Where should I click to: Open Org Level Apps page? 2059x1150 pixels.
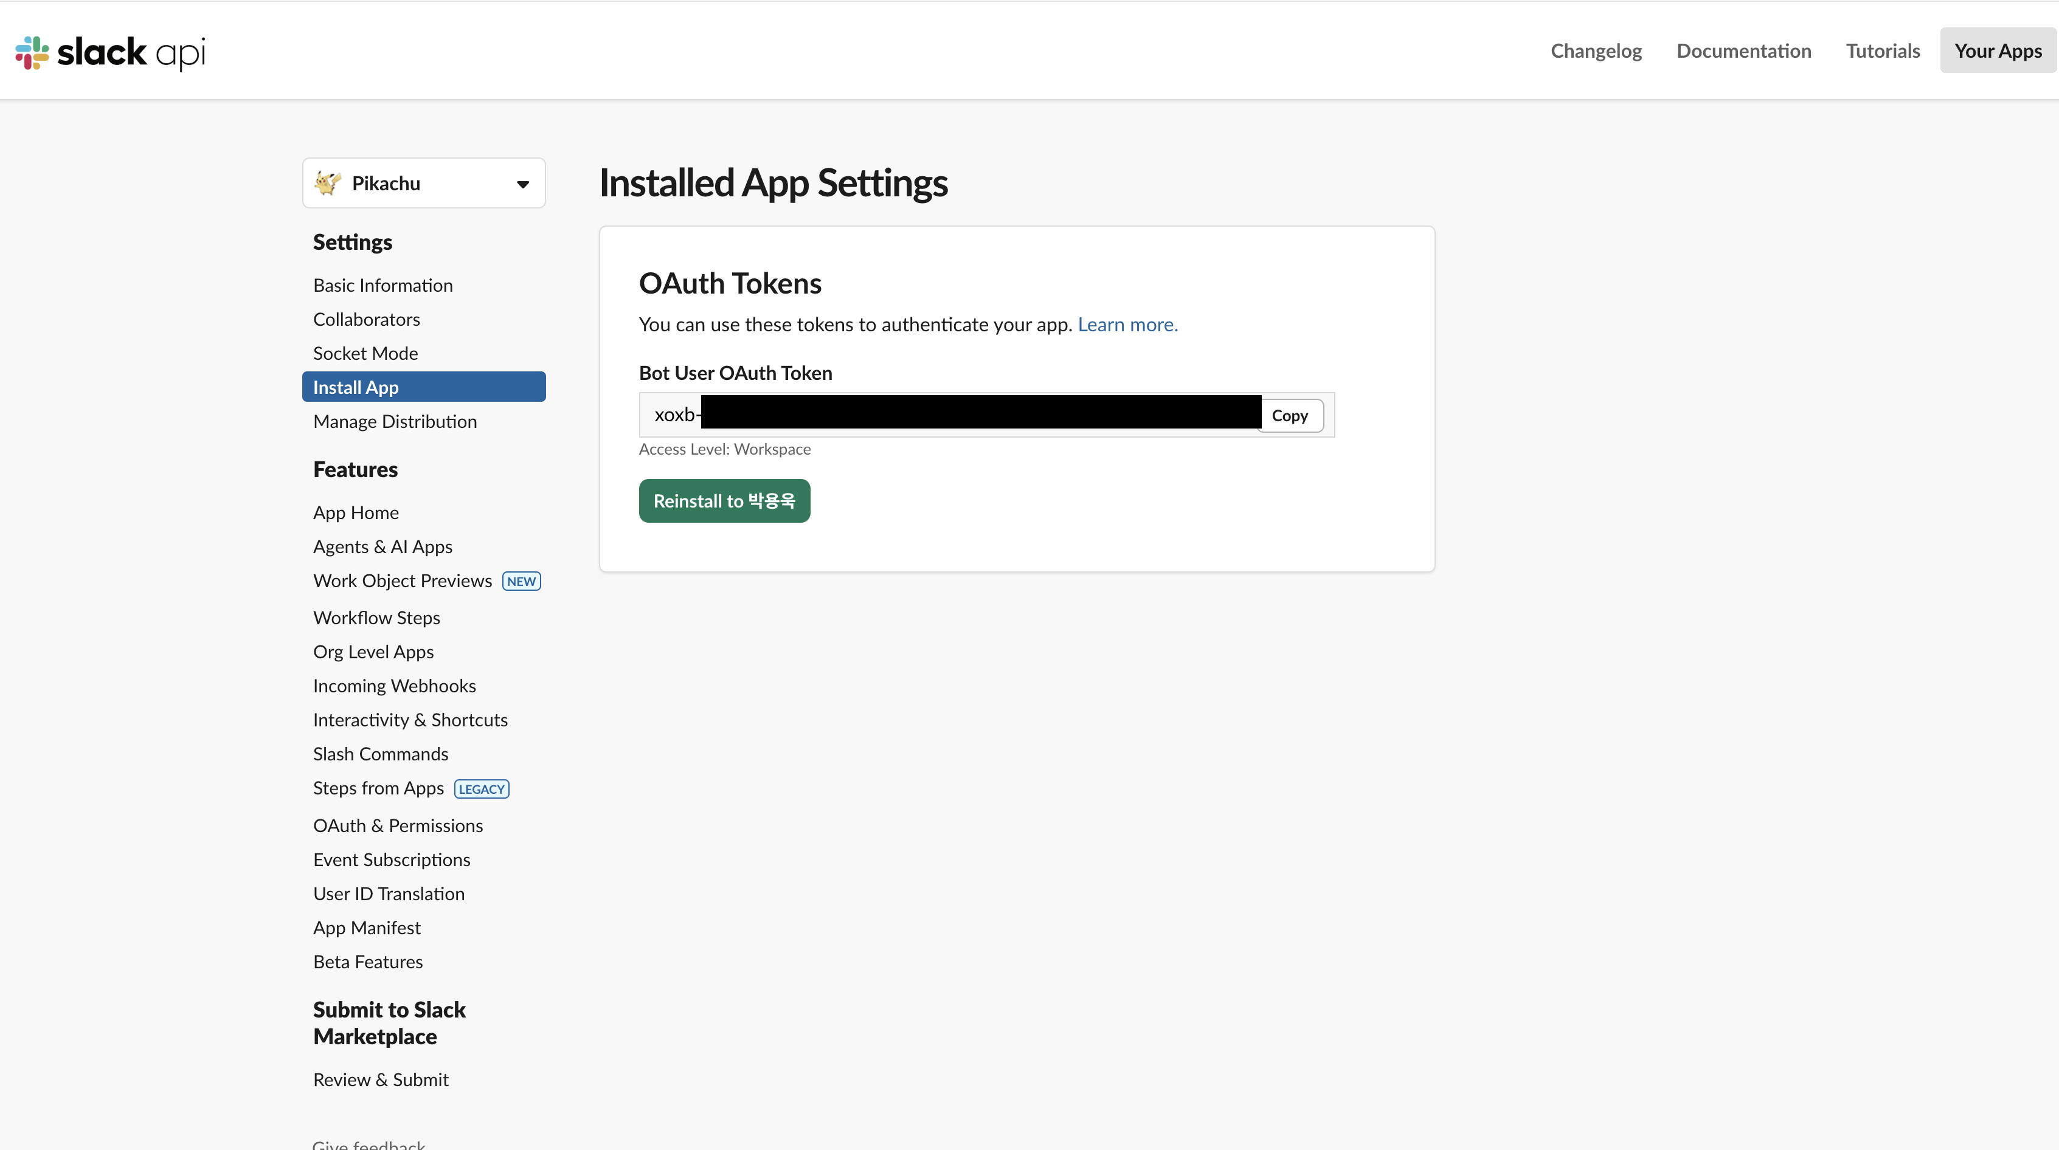coord(373,652)
